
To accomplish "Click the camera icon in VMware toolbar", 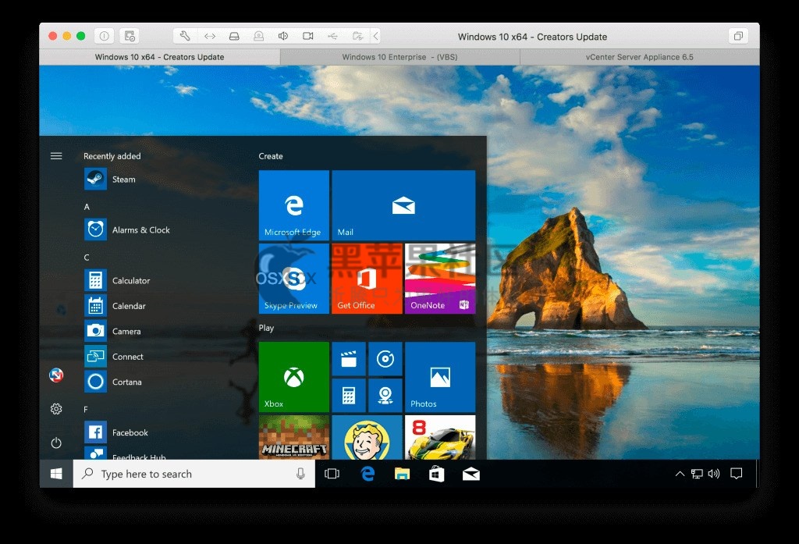I will point(307,36).
